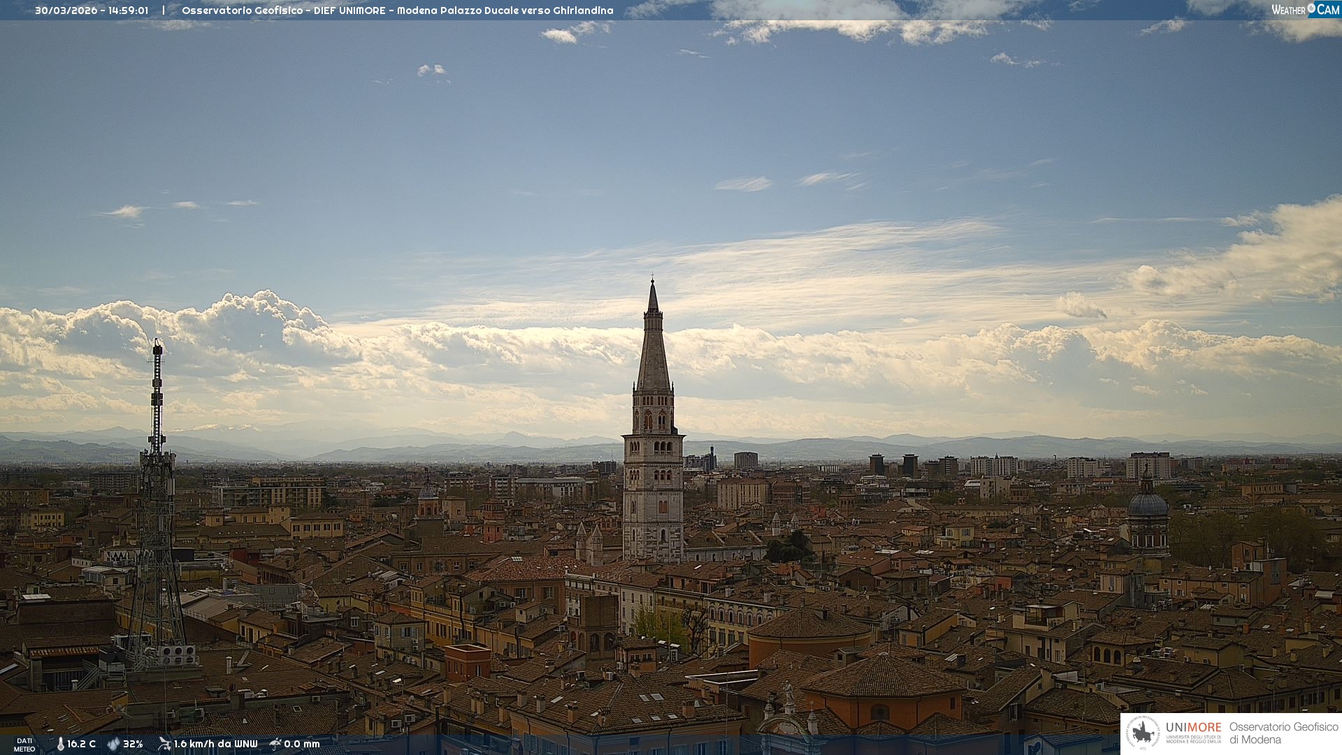Click the 0.0 mm rainfall value

(x=302, y=744)
